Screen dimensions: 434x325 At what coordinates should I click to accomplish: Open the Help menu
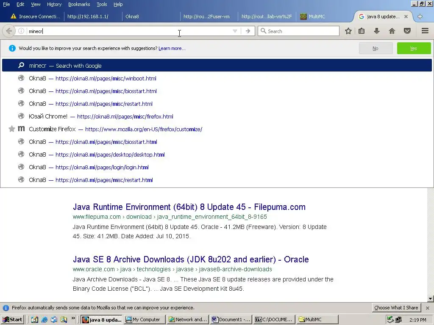coord(118,4)
